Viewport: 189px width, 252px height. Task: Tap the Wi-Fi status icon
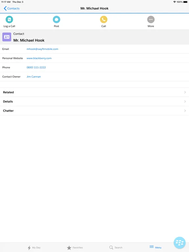175,2
